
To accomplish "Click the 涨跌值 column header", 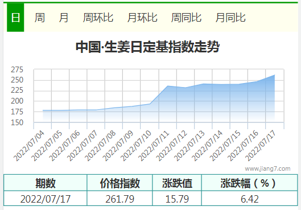I will (x=177, y=183).
